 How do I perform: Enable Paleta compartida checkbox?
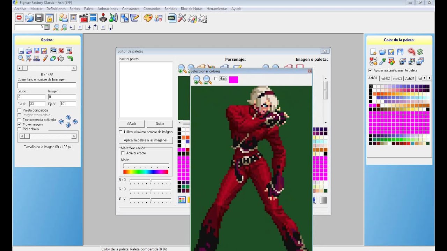click(20, 110)
